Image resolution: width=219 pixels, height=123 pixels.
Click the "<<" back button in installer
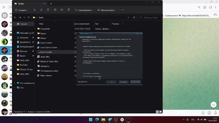[x=112, y=82]
